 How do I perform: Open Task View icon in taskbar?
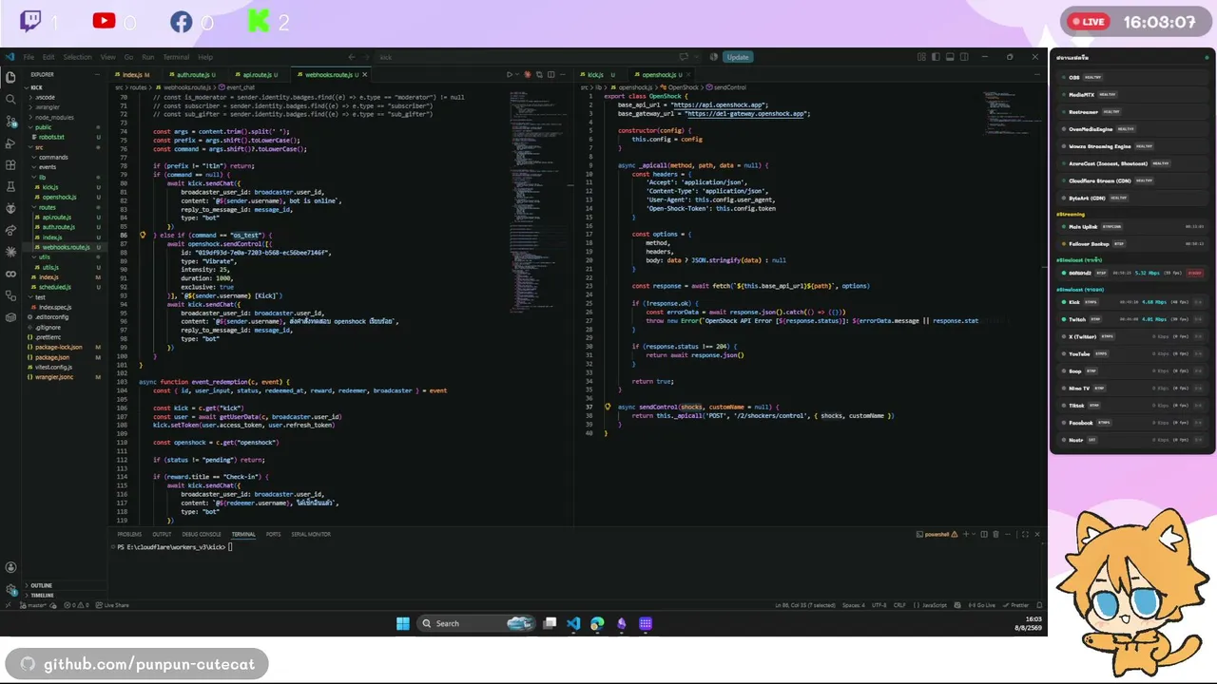pos(550,623)
